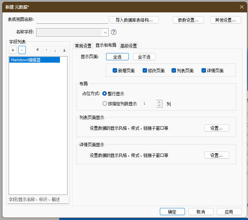Image resolution: width=248 pixels, height=220 pixels.
Task: Move field to bottom of list
Action: (x=64, y=50)
